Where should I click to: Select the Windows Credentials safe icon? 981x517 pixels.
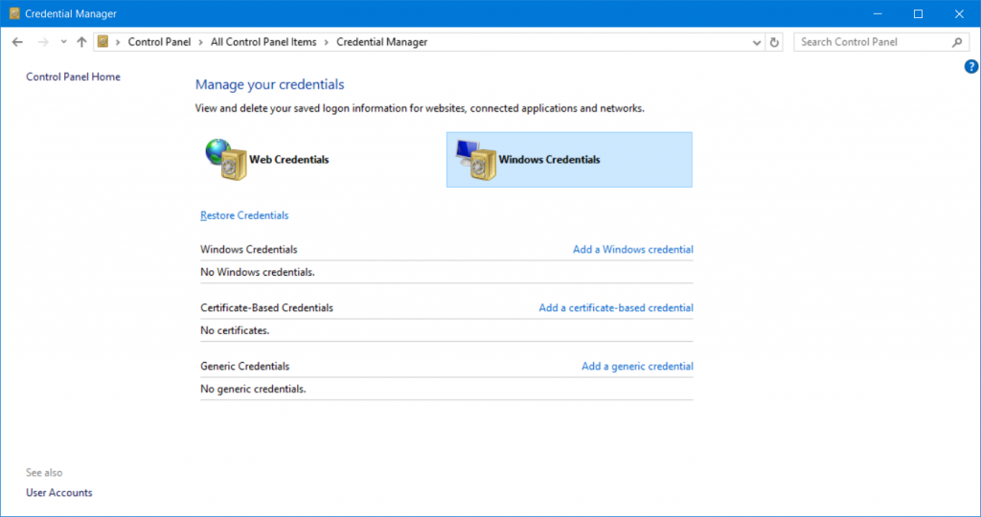coord(476,160)
